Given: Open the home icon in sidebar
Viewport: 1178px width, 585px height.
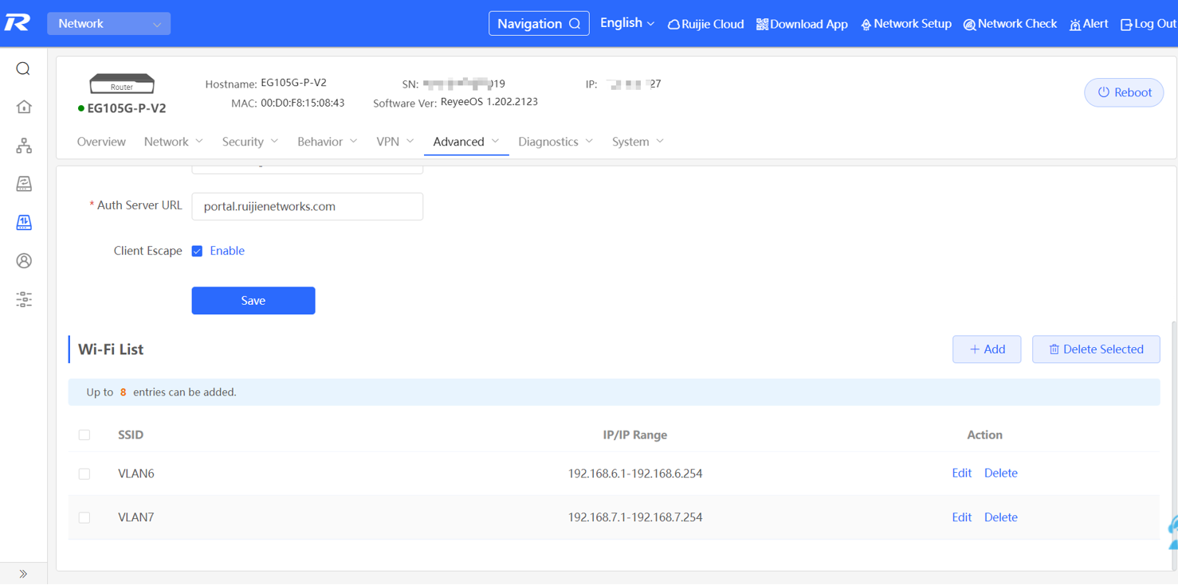Looking at the screenshot, I should (24, 107).
